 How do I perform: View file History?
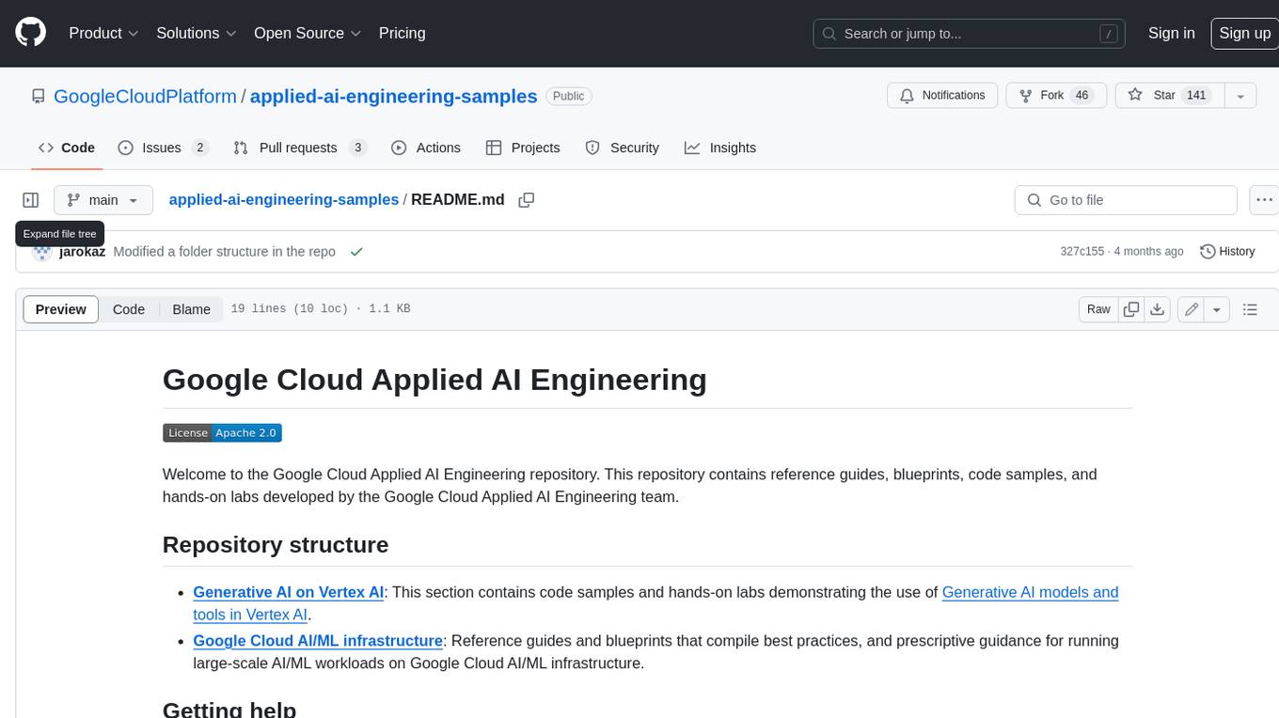(x=1227, y=251)
